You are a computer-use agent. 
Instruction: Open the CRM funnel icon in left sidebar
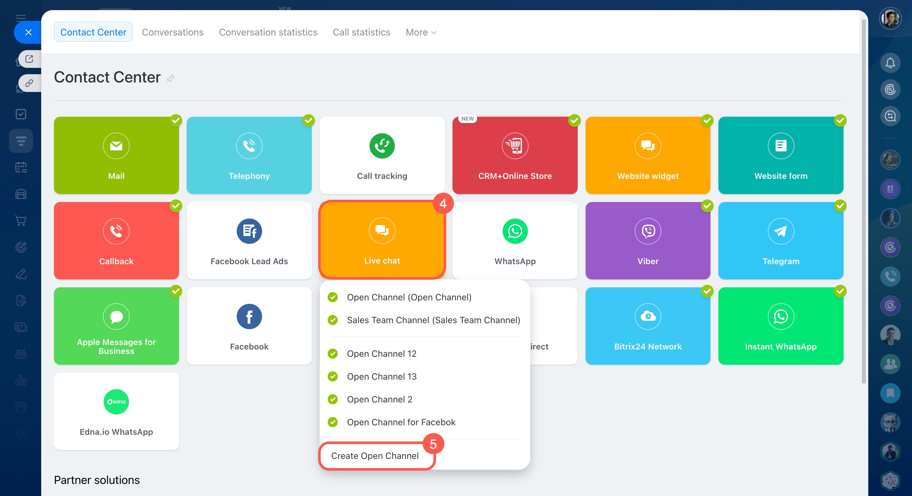pos(21,141)
